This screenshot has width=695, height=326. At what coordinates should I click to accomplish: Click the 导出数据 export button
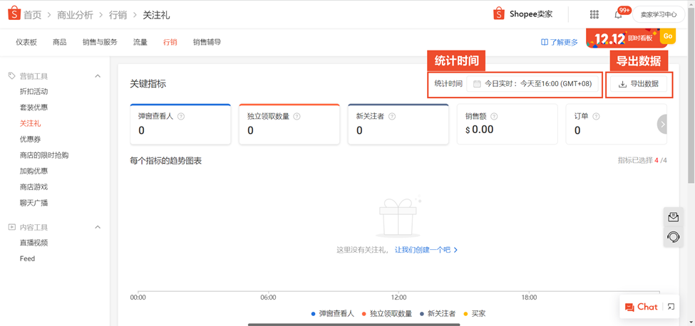tap(638, 84)
